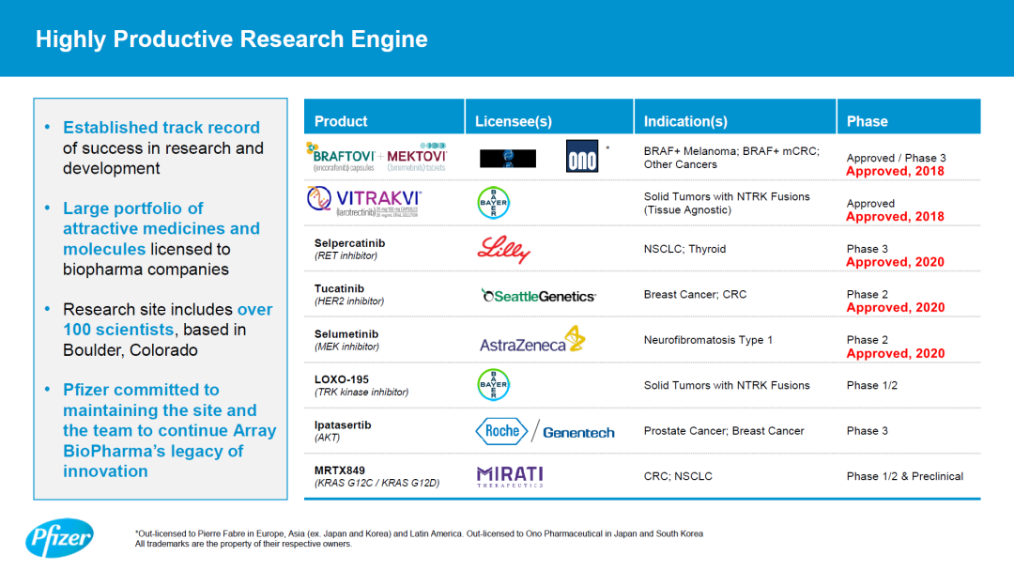The width and height of the screenshot is (1014, 571).
Task: Click the "Phase 1/2 & Preclinical" text
Action: [905, 476]
